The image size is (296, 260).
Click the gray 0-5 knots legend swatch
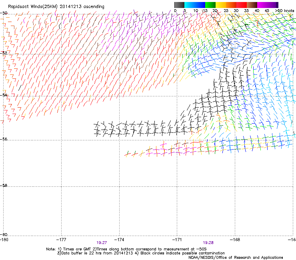pyautogui.click(x=179, y=5)
